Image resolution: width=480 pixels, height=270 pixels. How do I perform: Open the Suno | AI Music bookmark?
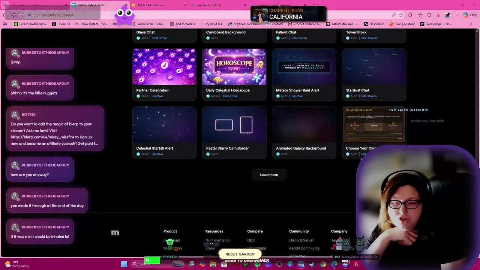[x=402, y=24]
